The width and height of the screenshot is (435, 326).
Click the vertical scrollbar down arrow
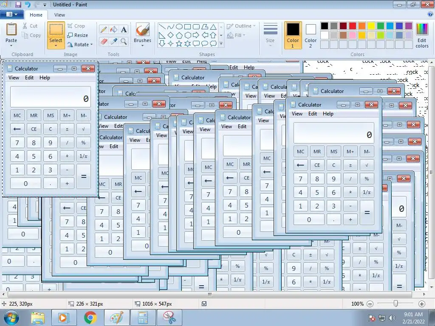click(x=432, y=287)
